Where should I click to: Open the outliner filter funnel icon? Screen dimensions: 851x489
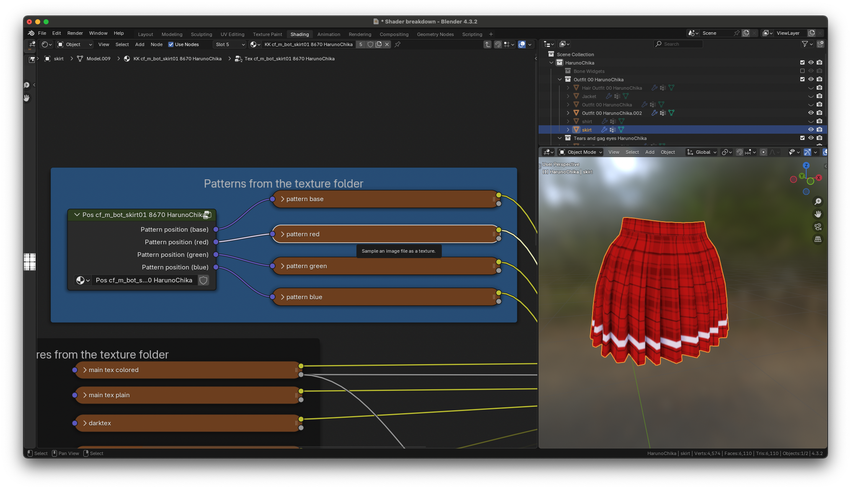(x=805, y=44)
